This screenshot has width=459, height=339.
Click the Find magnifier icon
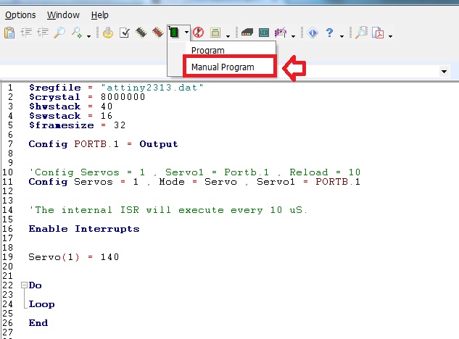[59, 33]
